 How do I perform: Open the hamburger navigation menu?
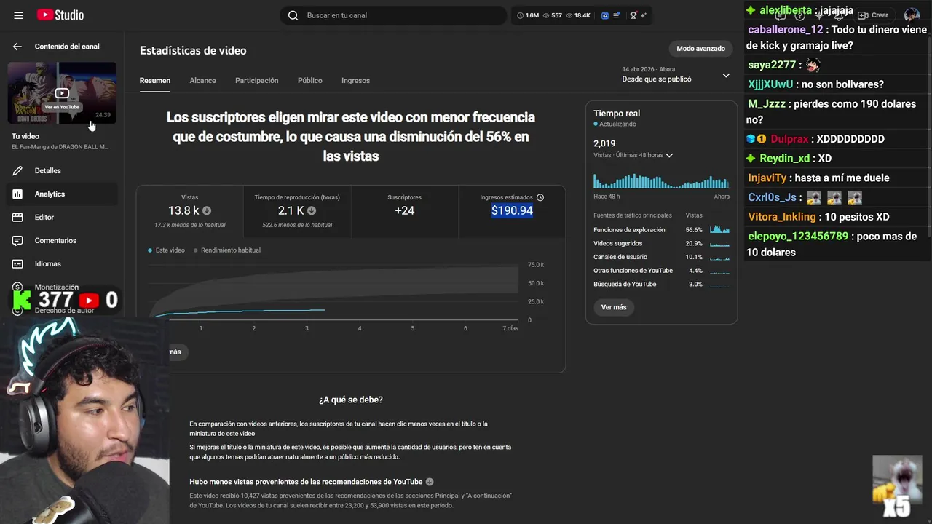coord(18,15)
